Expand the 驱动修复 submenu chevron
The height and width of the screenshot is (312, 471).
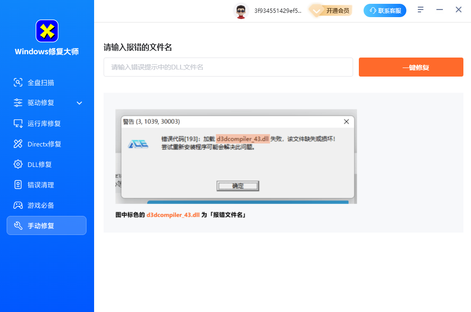(x=79, y=103)
